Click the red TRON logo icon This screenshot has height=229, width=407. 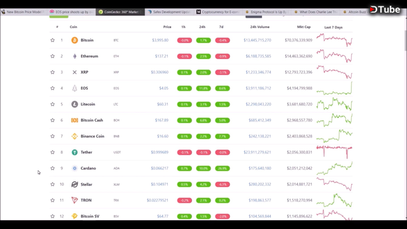click(x=74, y=200)
